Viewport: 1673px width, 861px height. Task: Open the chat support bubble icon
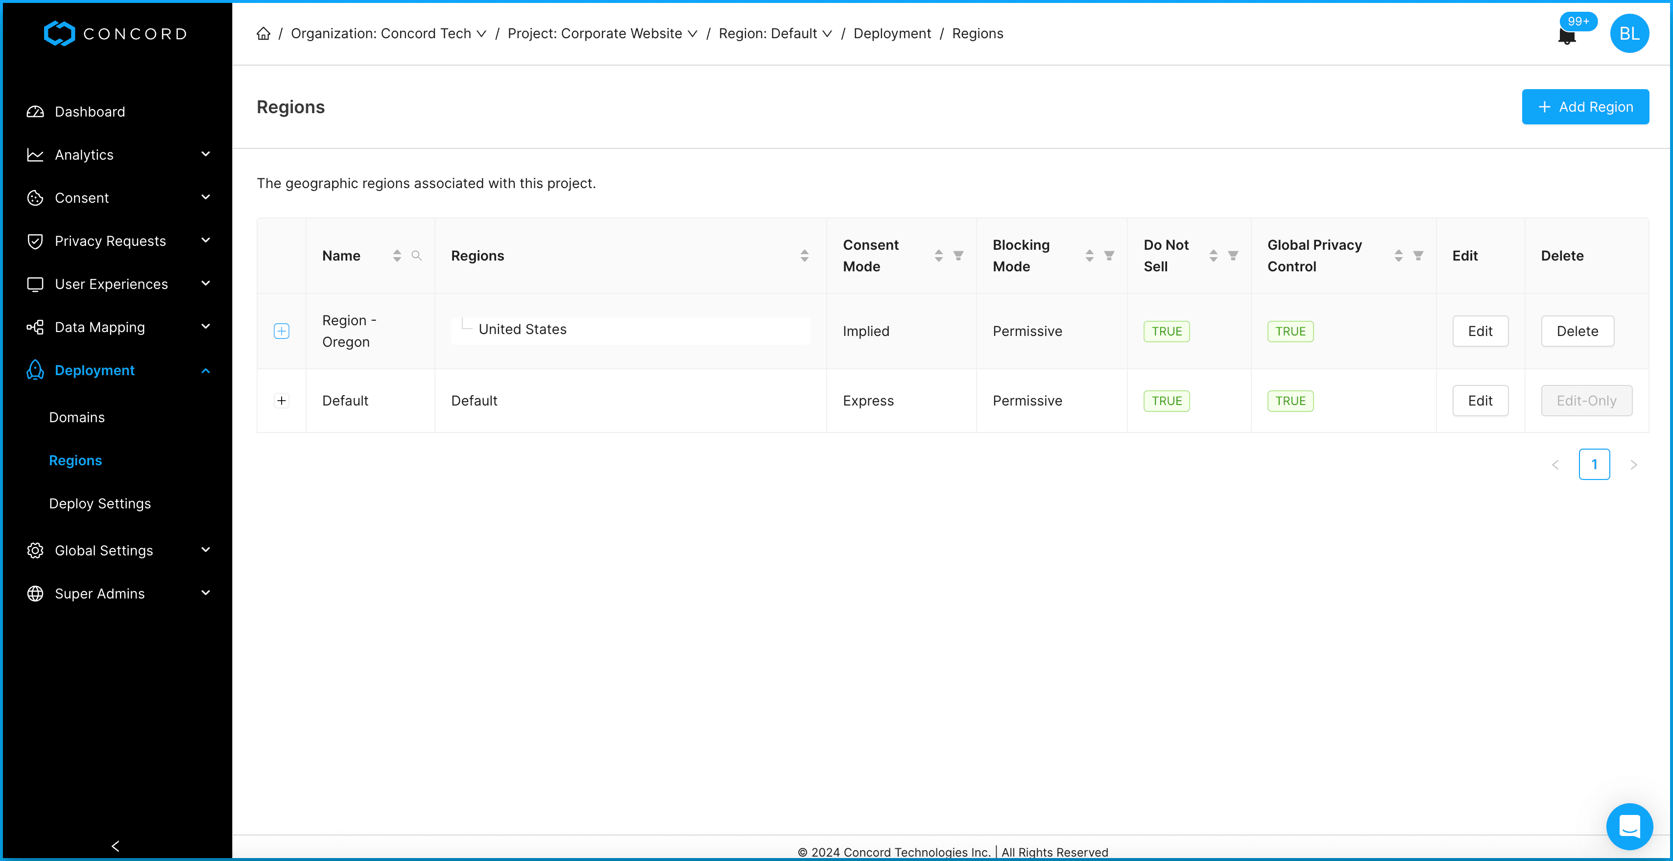tap(1629, 826)
